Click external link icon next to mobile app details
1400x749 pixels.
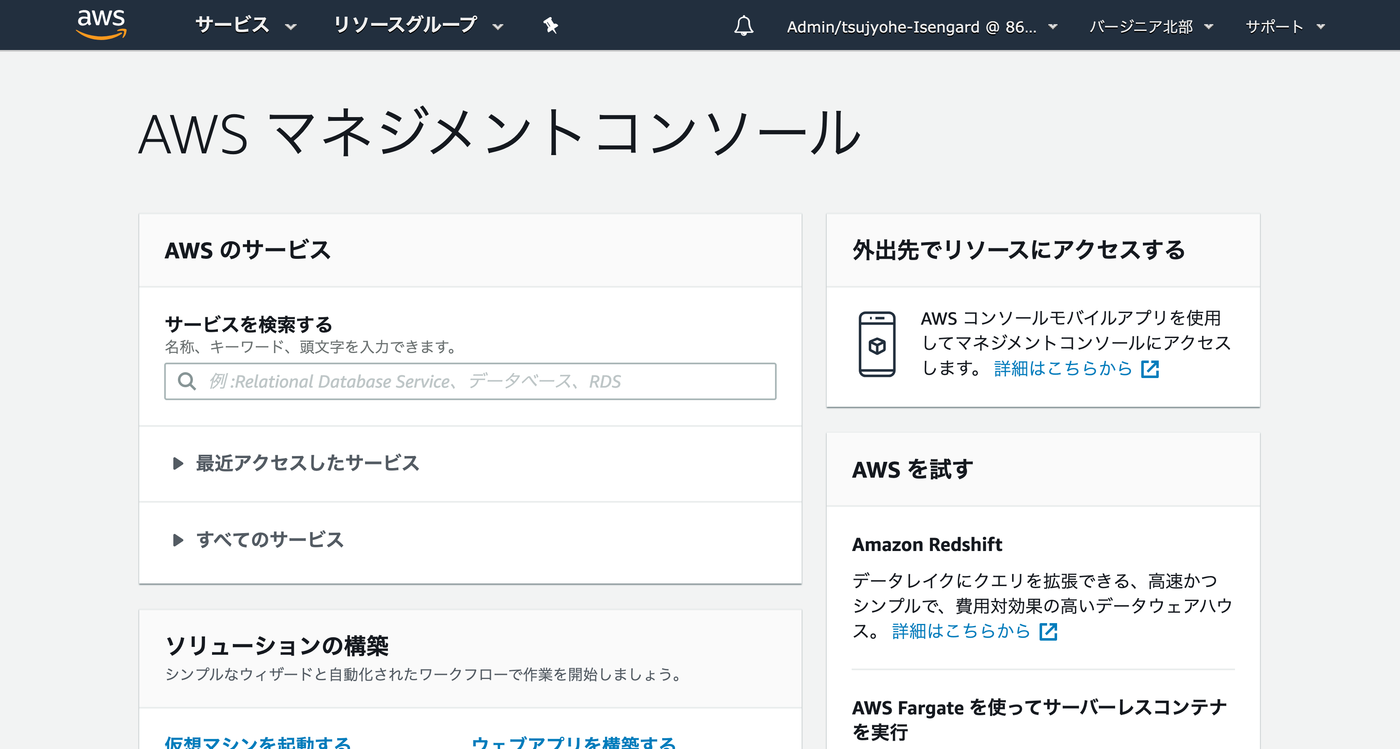[x=1150, y=369]
